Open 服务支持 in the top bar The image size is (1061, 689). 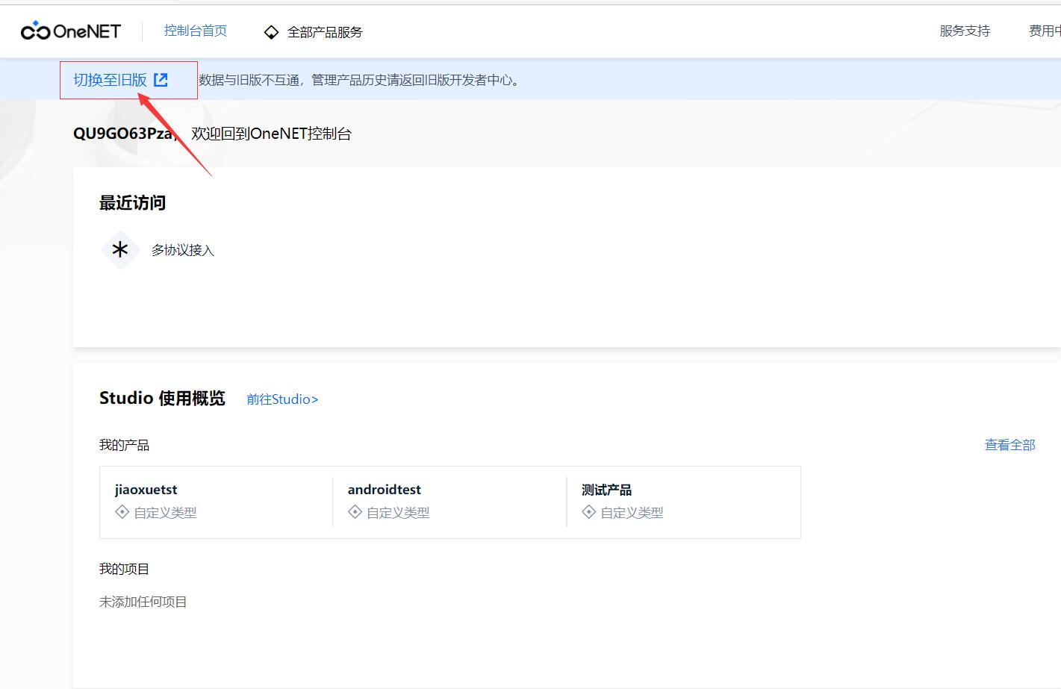965,31
